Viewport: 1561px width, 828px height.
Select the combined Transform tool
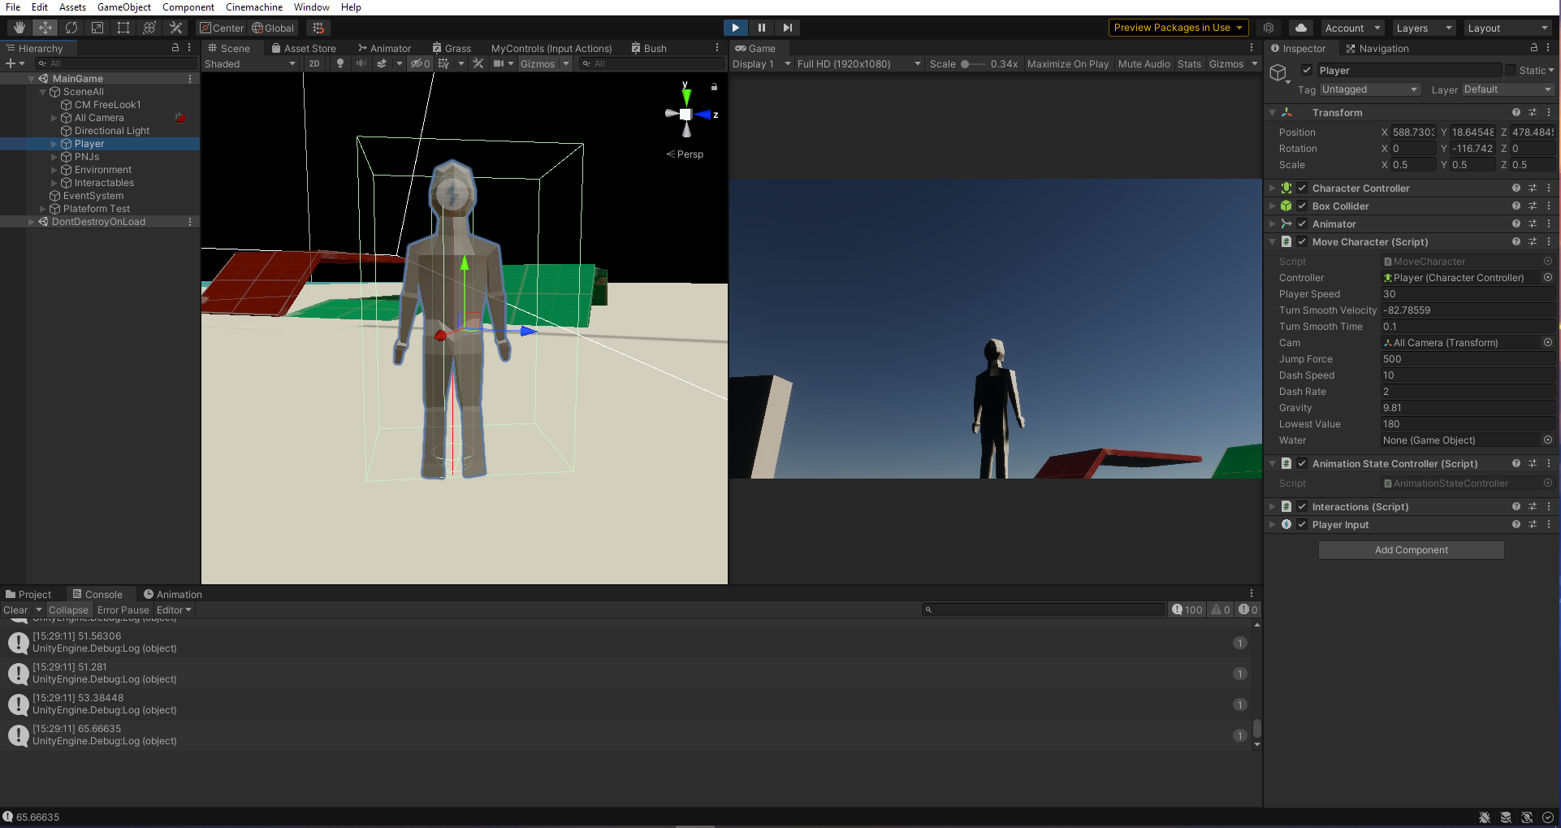click(149, 28)
